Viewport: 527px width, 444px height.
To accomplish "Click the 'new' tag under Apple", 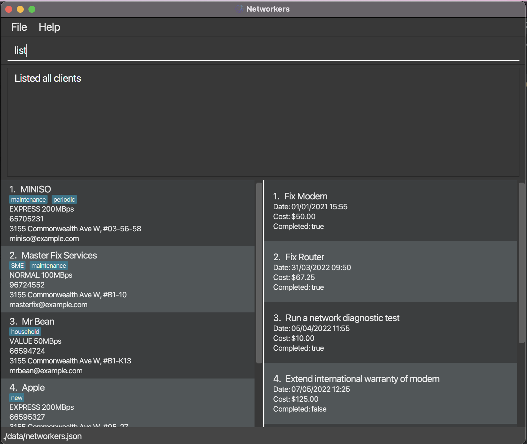I will 17,398.
